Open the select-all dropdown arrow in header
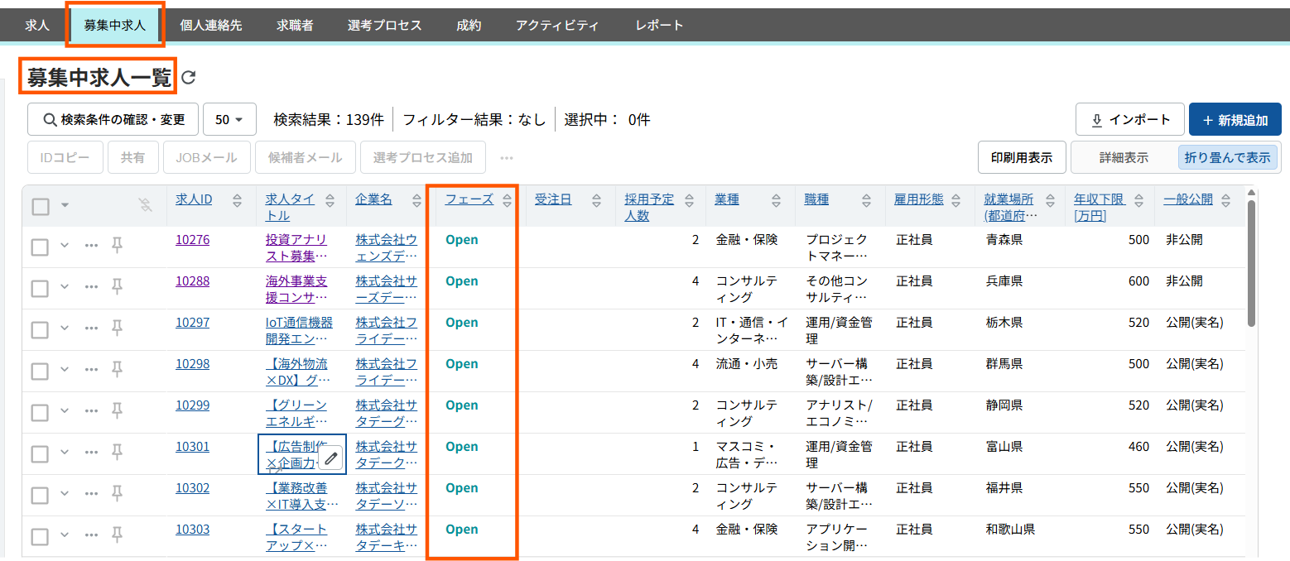This screenshot has height=561, width=1290. (x=65, y=205)
